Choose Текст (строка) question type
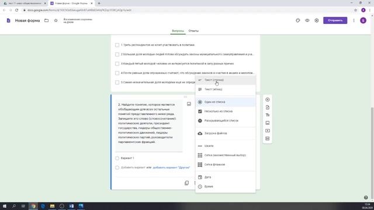The width and height of the screenshot is (374, 210). click(226, 80)
